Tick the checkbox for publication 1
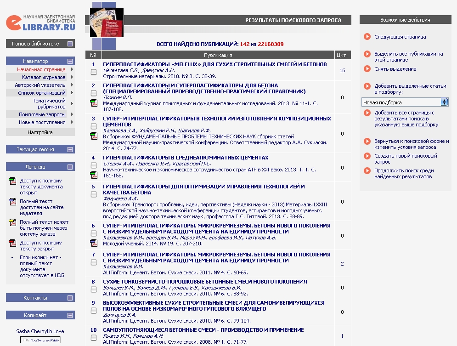Screen dimensions: 457x346 click(x=94, y=72)
